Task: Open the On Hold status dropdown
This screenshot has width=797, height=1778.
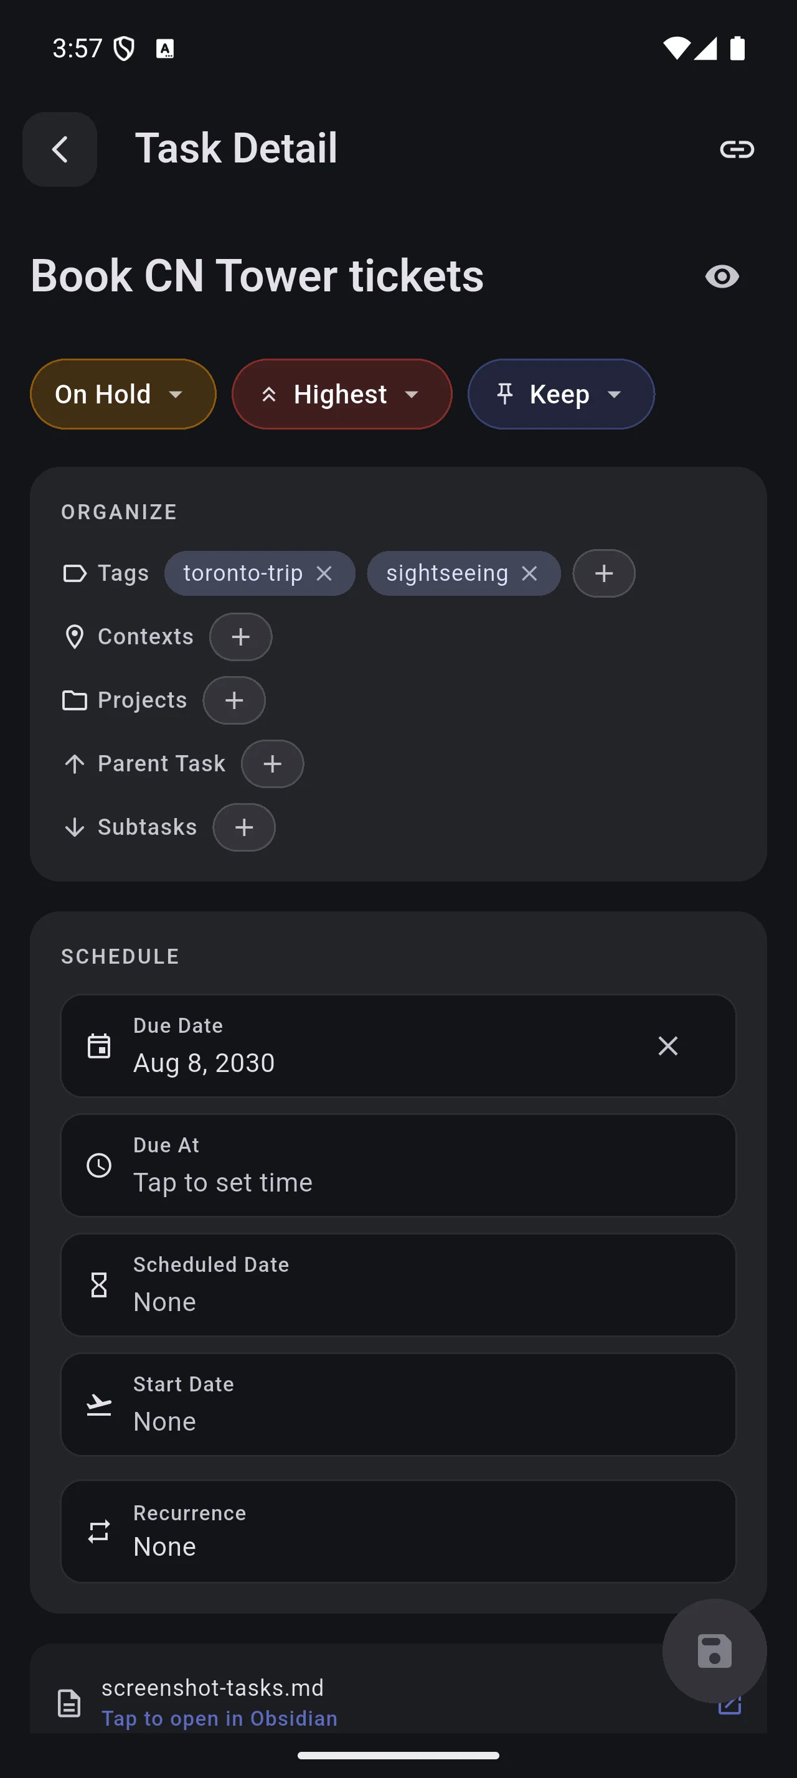Action: point(123,394)
